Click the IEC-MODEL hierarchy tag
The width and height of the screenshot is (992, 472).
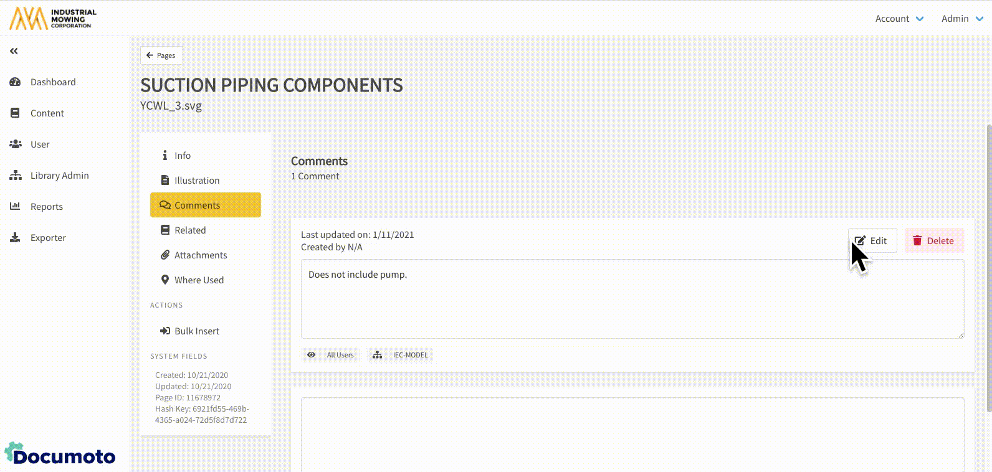click(x=401, y=355)
